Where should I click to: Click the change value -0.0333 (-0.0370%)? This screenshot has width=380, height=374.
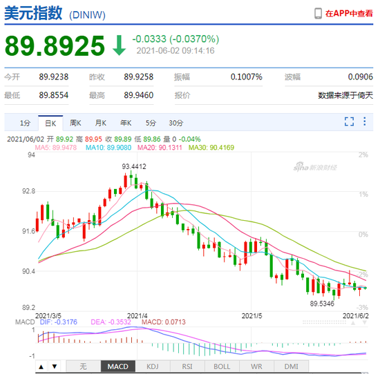175,39
